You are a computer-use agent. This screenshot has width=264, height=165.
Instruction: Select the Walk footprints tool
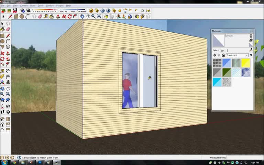(2, 112)
